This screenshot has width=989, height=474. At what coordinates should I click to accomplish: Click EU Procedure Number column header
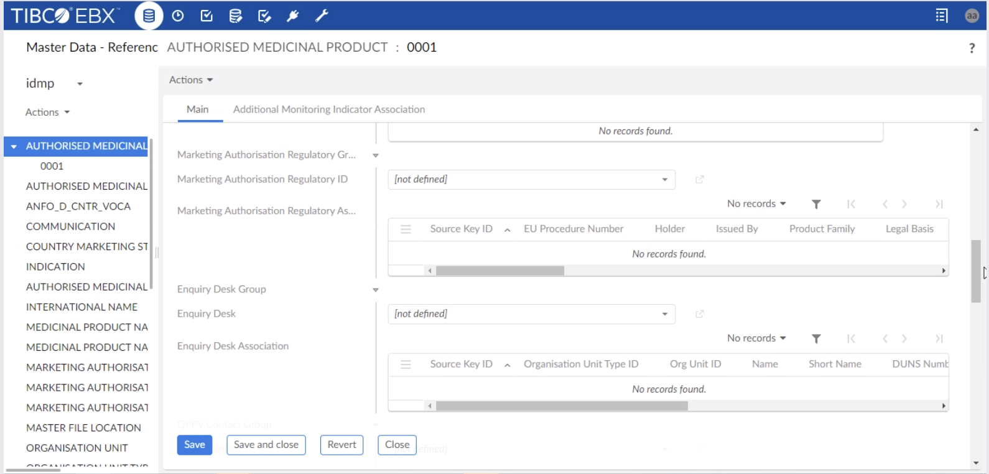click(573, 229)
